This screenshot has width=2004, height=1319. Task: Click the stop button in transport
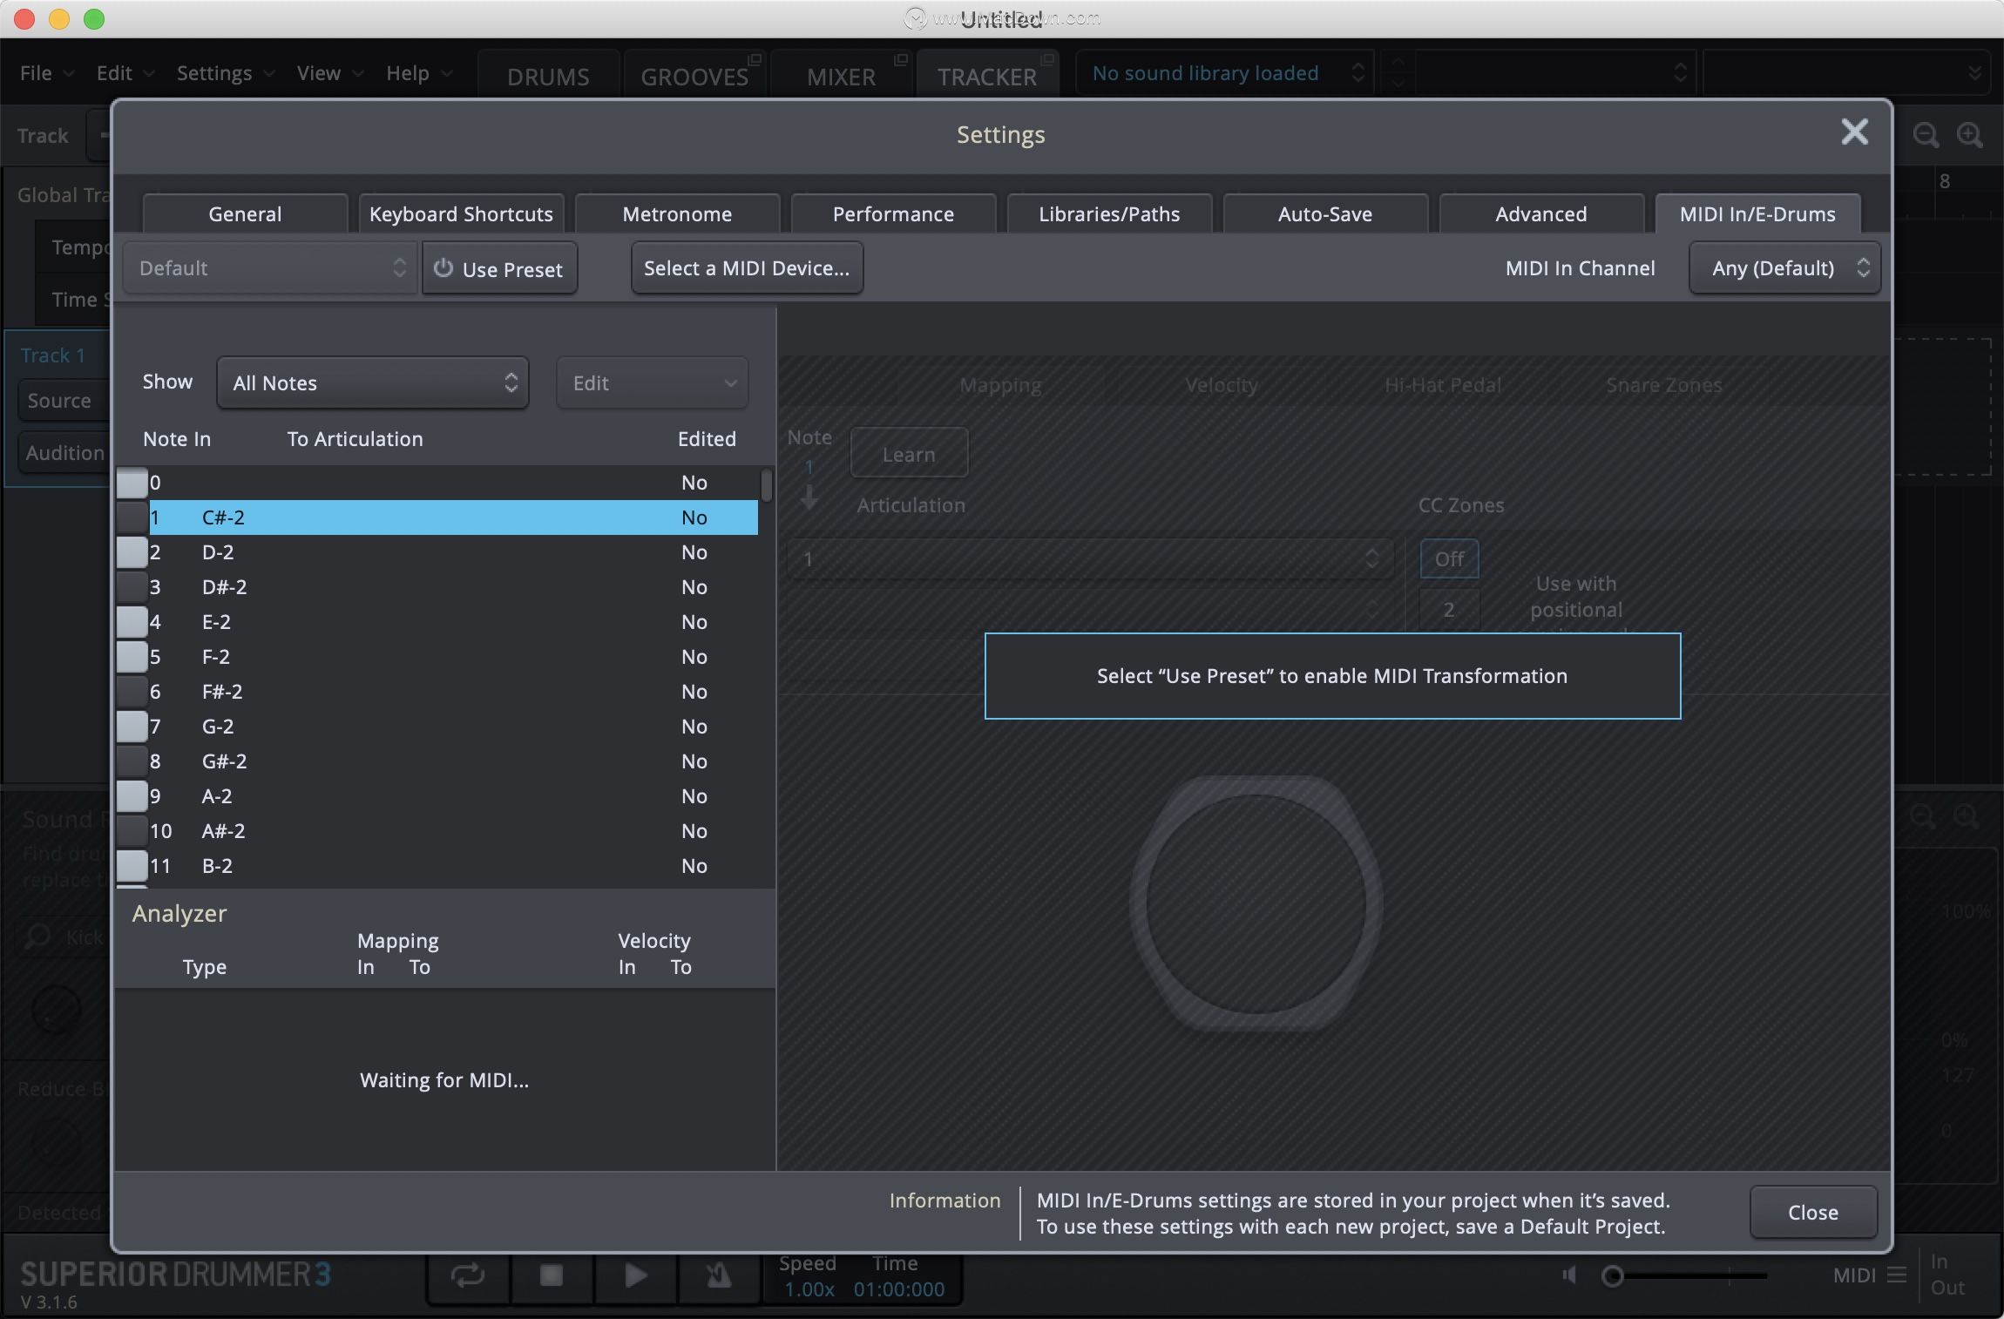(552, 1276)
